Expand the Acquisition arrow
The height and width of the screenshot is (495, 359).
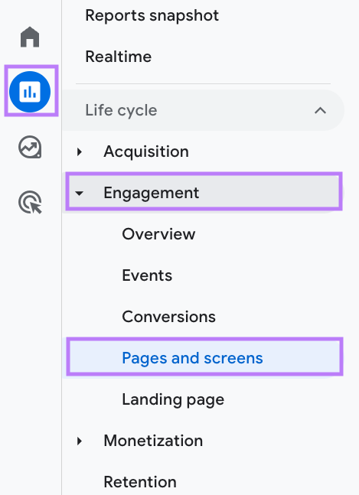pos(80,151)
